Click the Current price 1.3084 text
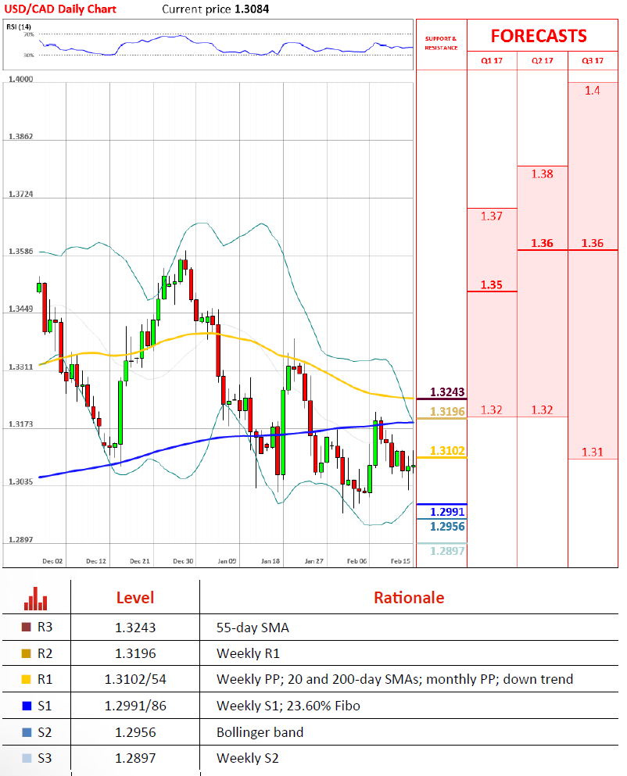The height and width of the screenshot is (776, 627). [216, 9]
